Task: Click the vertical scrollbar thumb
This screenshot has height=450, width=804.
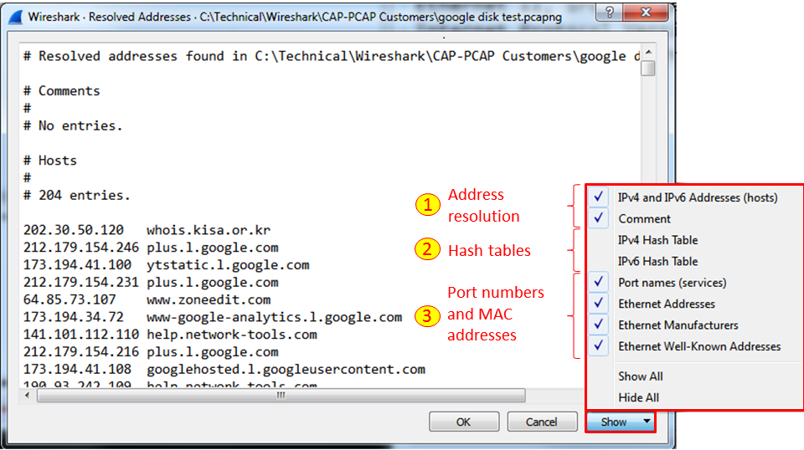Action: click(x=648, y=68)
